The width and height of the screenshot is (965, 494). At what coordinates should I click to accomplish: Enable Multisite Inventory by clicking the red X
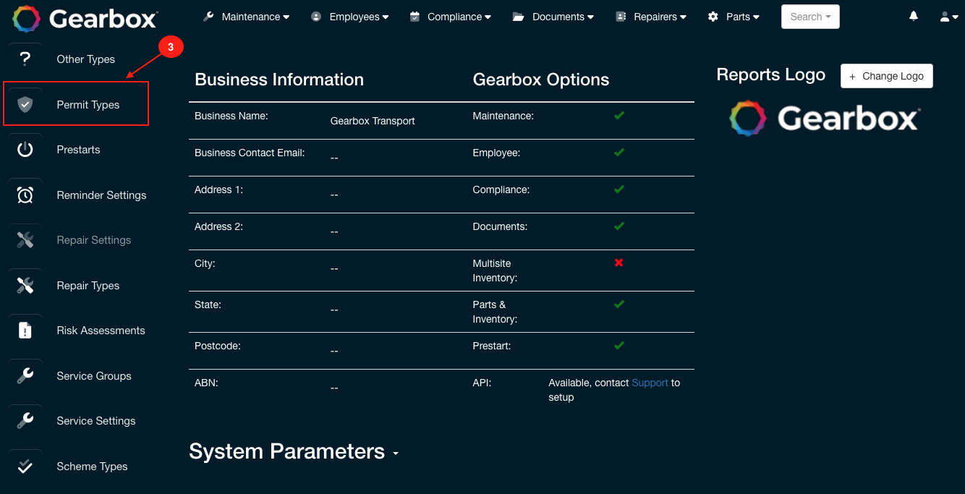[x=618, y=263]
